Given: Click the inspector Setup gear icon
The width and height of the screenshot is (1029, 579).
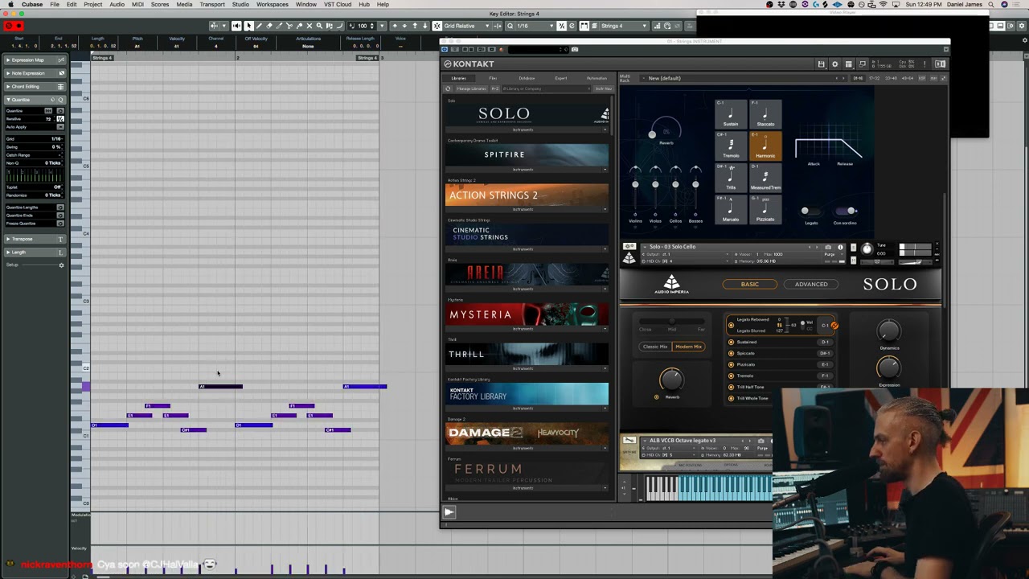Looking at the screenshot, I should pyautogui.click(x=61, y=265).
